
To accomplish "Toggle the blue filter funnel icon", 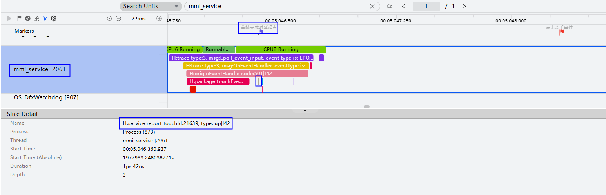I will click(45, 18).
